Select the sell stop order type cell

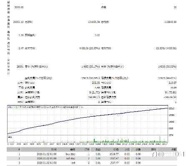click(x=70, y=158)
